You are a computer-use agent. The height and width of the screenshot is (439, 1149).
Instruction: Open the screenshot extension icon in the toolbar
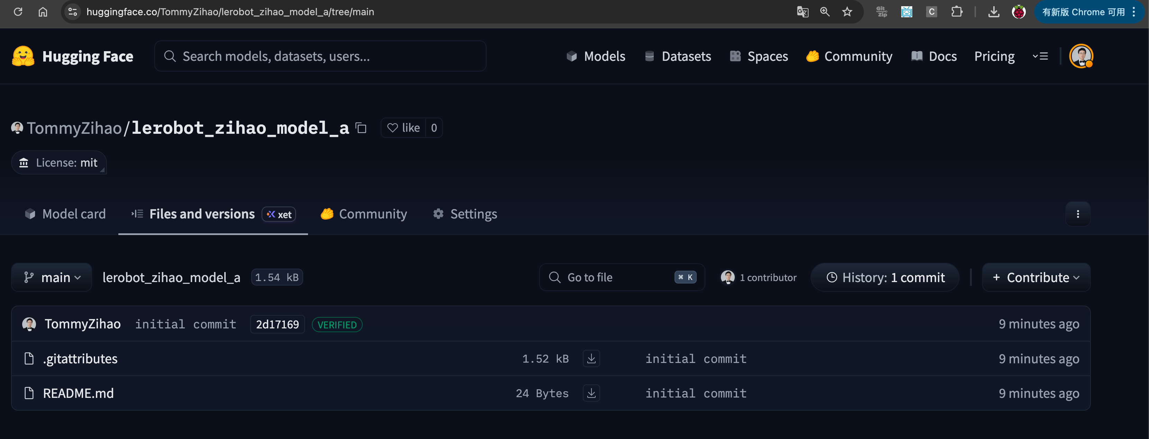pyautogui.click(x=906, y=12)
